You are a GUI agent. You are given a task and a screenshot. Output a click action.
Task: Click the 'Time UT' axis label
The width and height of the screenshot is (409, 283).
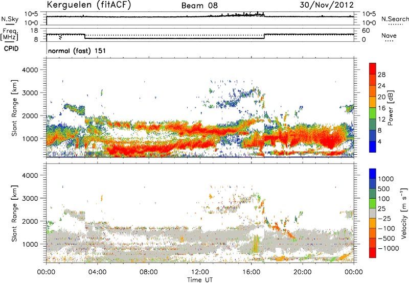click(200, 280)
